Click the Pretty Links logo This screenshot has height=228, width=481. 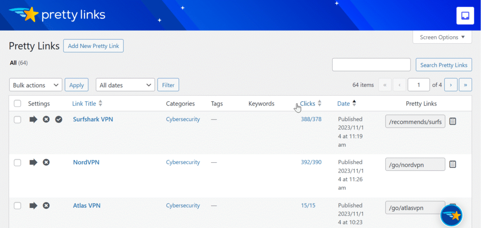(57, 15)
